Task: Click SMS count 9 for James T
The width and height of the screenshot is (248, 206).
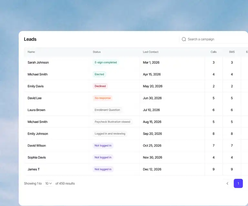Action: point(232,169)
